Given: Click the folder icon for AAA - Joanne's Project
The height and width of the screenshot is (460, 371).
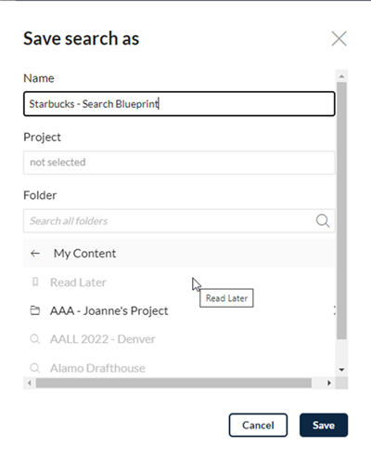Looking at the screenshot, I should coord(35,310).
